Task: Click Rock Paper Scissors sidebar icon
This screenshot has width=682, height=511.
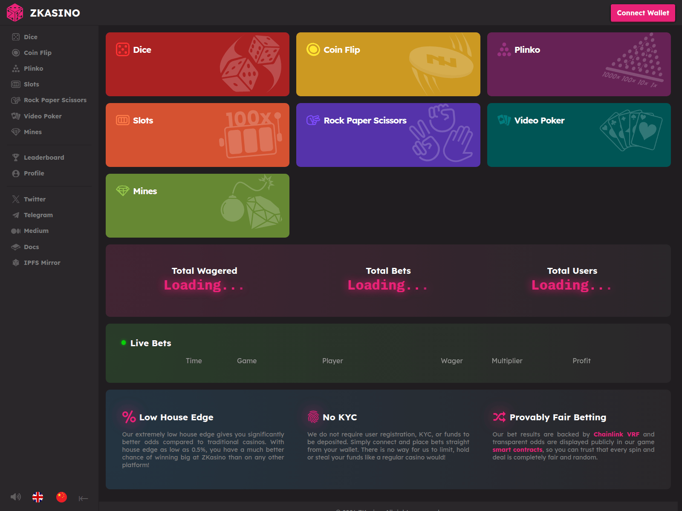Action: tap(16, 100)
